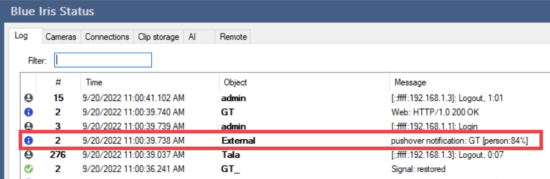The width and height of the screenshot is (550, 179).
Task: Switch to the AI tab
Action: point(199,37)
